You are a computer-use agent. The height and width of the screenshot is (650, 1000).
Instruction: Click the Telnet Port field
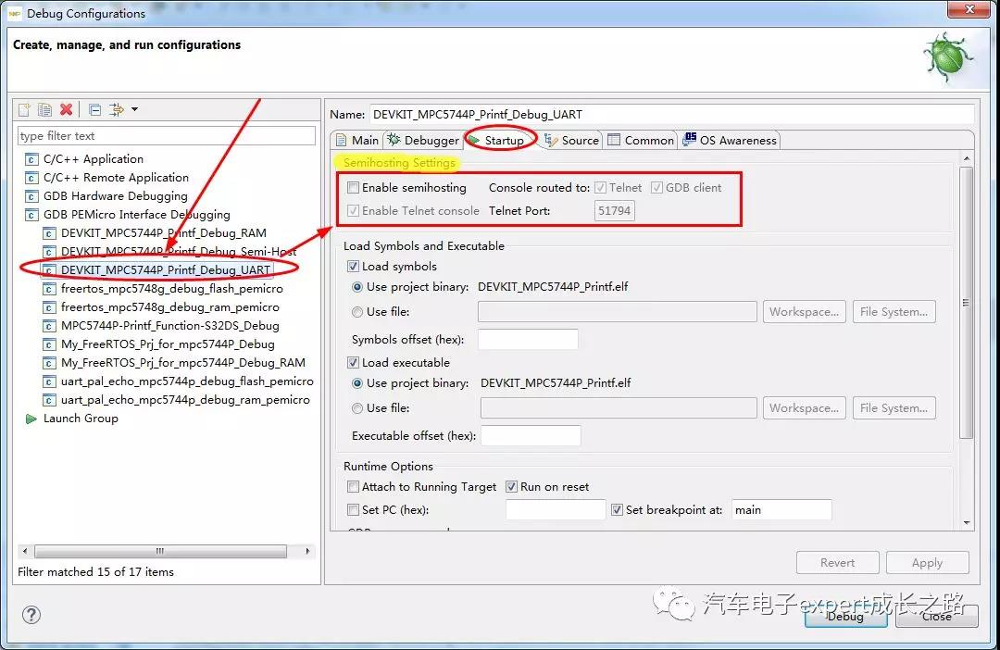(x=614, y=210)
